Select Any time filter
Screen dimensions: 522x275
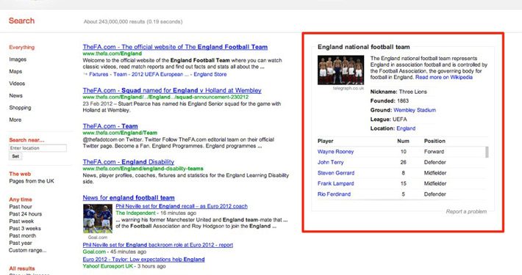click(21, 199)
